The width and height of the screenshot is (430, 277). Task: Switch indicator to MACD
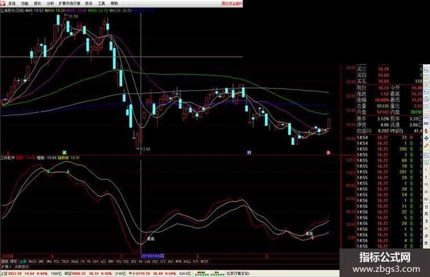32,262
